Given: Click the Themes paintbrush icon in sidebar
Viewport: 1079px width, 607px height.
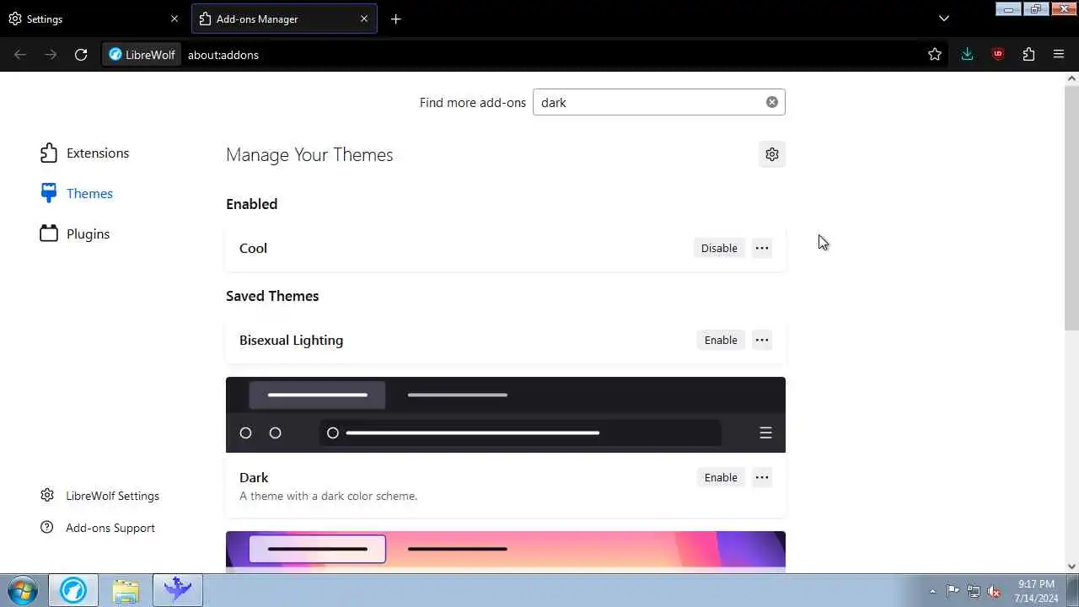Looking at the screenshot, I should (49, 194).
